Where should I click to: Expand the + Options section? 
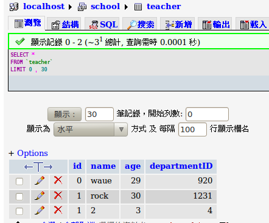pos(28,153)
